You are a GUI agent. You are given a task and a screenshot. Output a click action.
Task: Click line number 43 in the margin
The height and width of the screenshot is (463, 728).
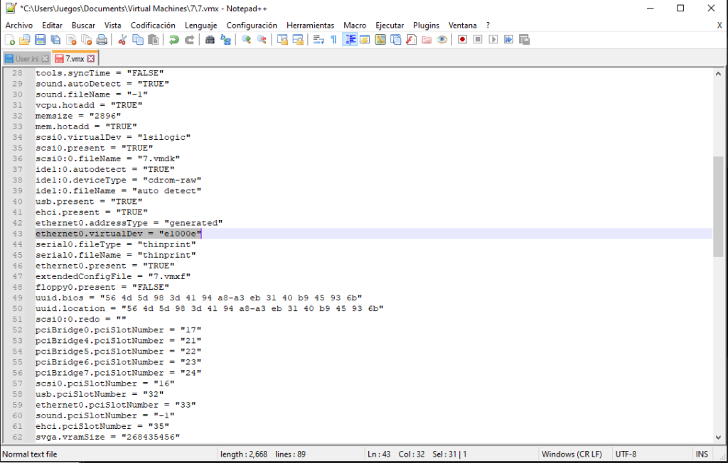click(17, 234)
